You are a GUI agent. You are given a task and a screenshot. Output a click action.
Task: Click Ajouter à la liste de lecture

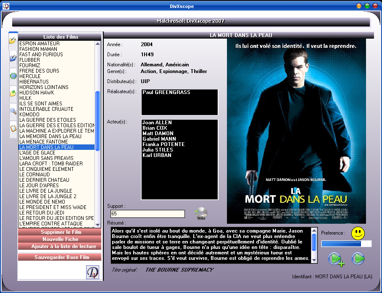pos(60,246)
